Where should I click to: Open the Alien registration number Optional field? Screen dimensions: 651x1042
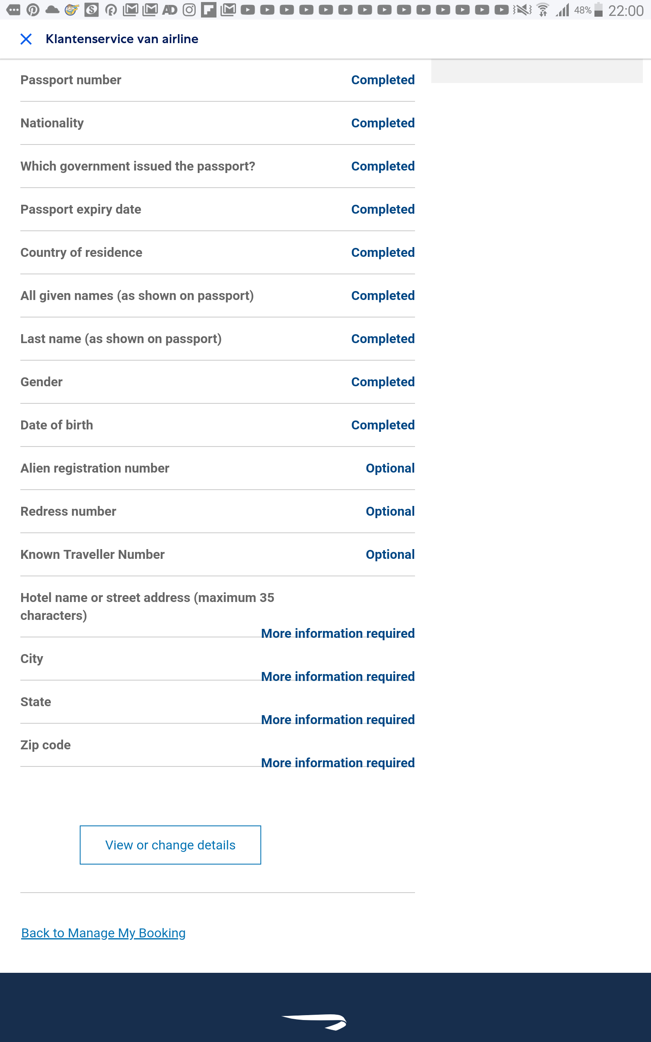point(390,468)
